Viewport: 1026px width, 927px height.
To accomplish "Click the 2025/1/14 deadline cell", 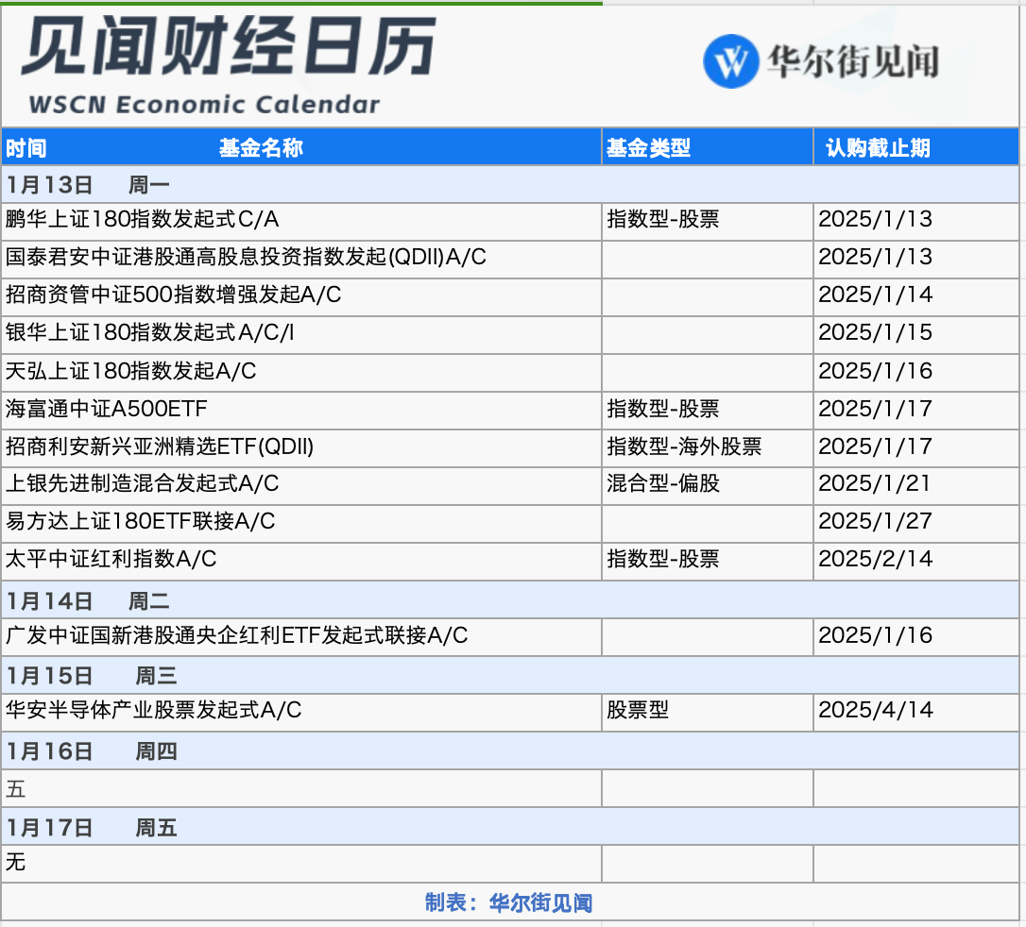I will click(x=876, y=295).
